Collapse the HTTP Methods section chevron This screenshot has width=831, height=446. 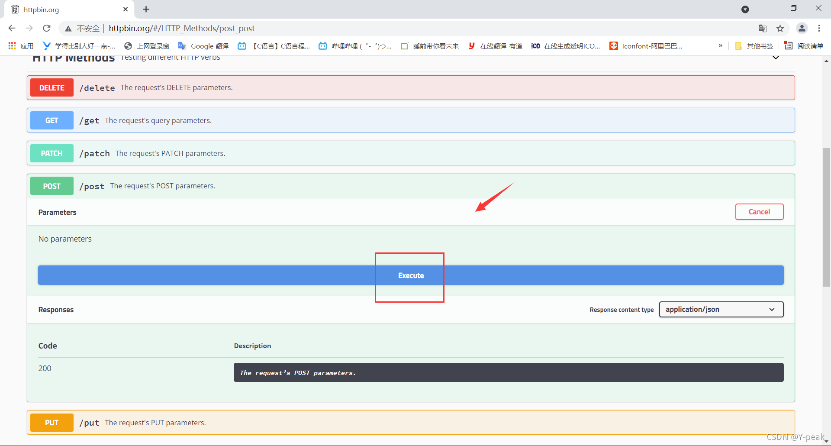776,58
